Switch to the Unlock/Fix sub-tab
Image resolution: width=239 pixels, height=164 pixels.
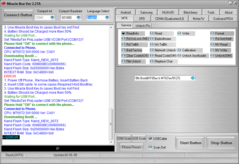point(143,26)
